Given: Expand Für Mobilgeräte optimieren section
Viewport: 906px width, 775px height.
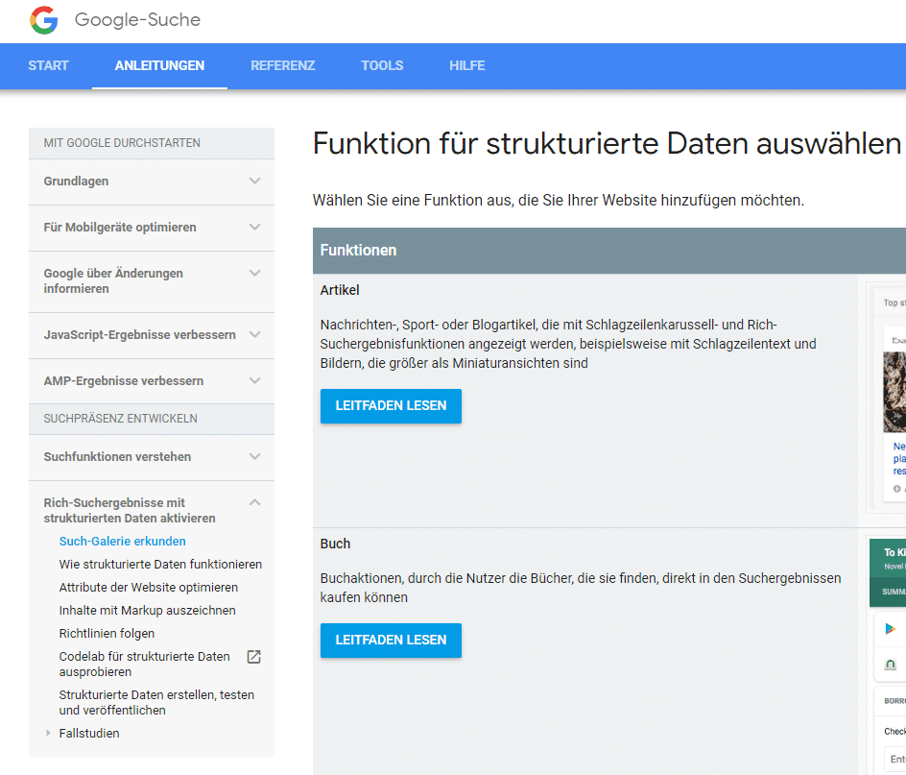Looking at the screenshot, I should pos(255,228).
